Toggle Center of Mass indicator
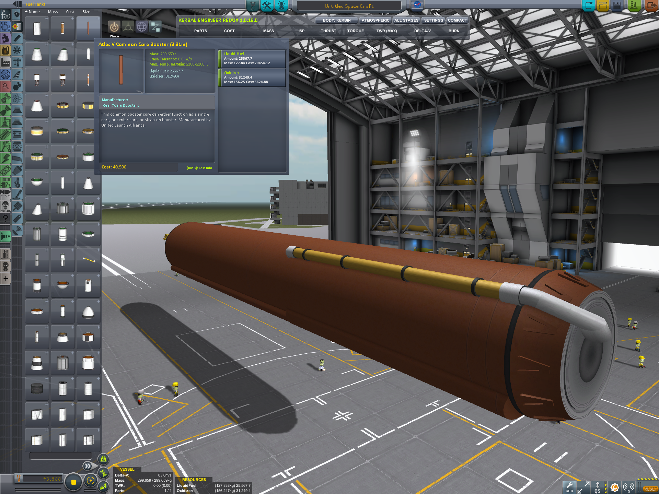This screenshot has width=659, height=494. [x=103, y=459]
